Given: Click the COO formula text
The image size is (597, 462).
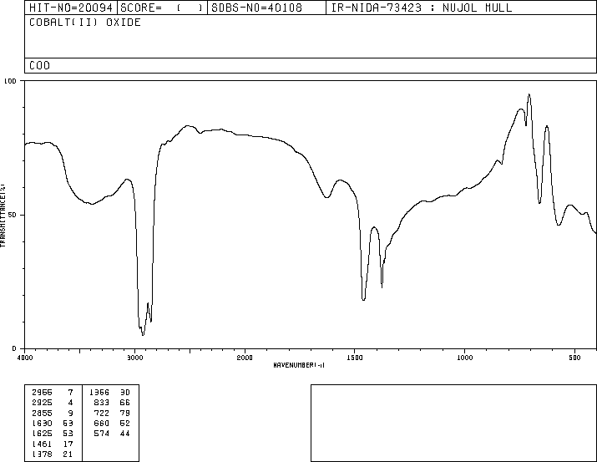Looking at the screenshot, I should pyautogui.click(x=39, y=65).
